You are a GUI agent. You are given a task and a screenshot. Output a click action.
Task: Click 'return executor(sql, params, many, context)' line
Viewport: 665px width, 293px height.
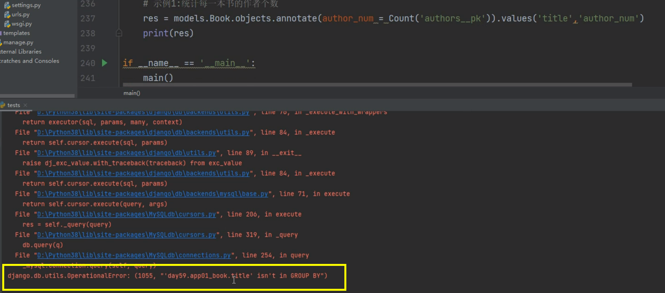pyautogui.click(x=102, y=122)
